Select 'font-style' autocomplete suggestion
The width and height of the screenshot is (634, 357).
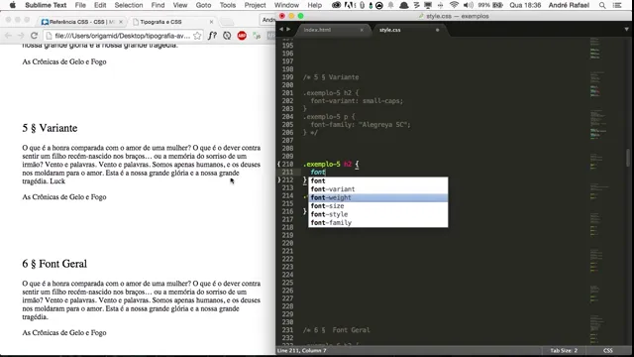coord(378,214)
